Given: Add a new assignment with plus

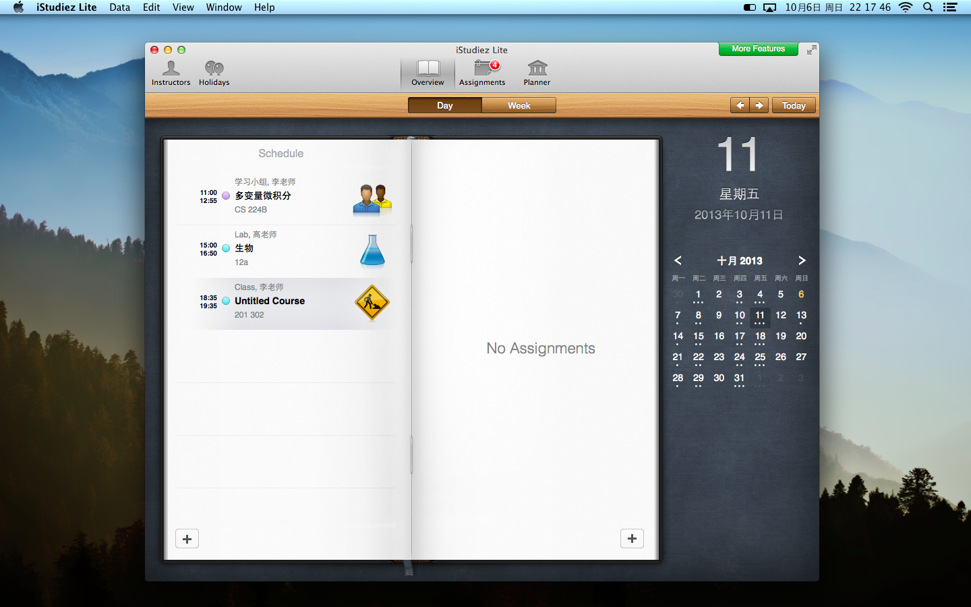Looking at the screenshot, I should point(632,538).
